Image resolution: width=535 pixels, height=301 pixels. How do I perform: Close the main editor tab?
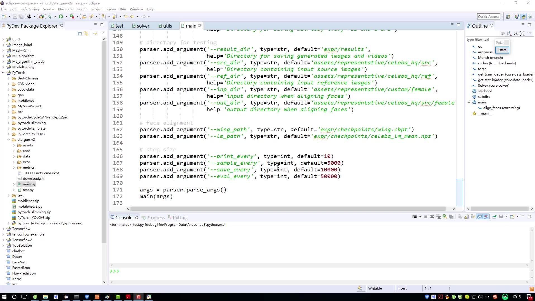[200, 26]
